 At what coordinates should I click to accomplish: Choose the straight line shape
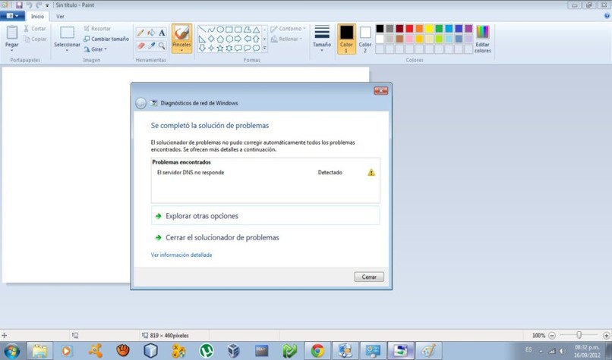tap(202, 30)
